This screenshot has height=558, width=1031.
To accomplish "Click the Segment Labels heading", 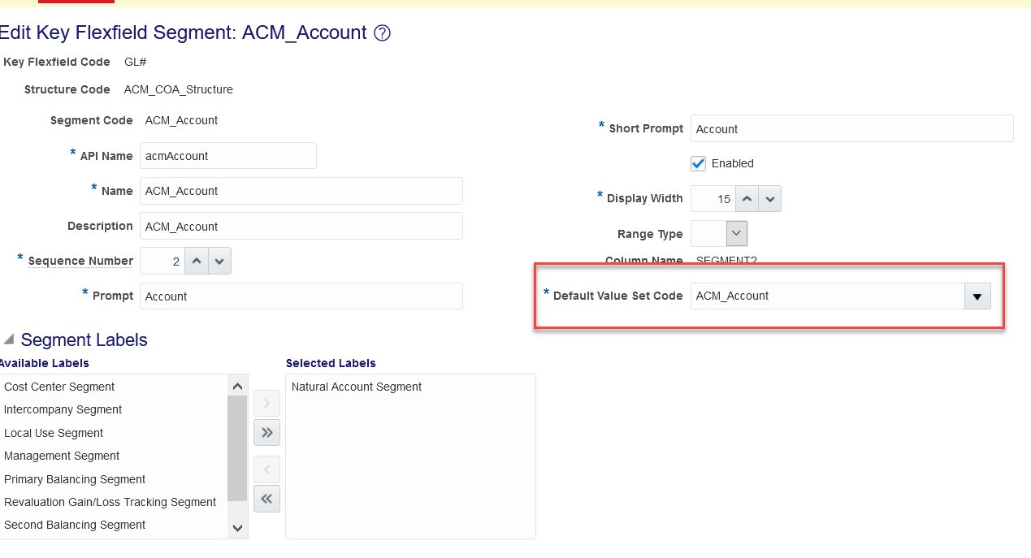I will [84, 340].
